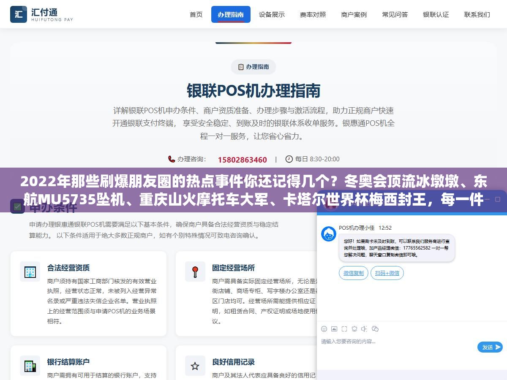Focus the 请输入您要咨询的内容 chat input
507x380 pixels.
click(x=397, y=342)
